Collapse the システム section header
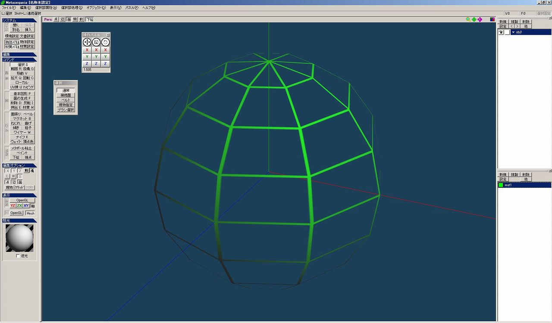This screenshot has height=323, width=552. (x=19, y=20)
